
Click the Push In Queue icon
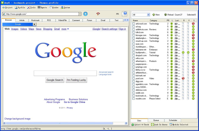coord(152,124)
